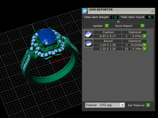Click the 1.26 X 1.26 size cell
The height and width of the screenshot is (118, 158).
(x=108, y=45)
